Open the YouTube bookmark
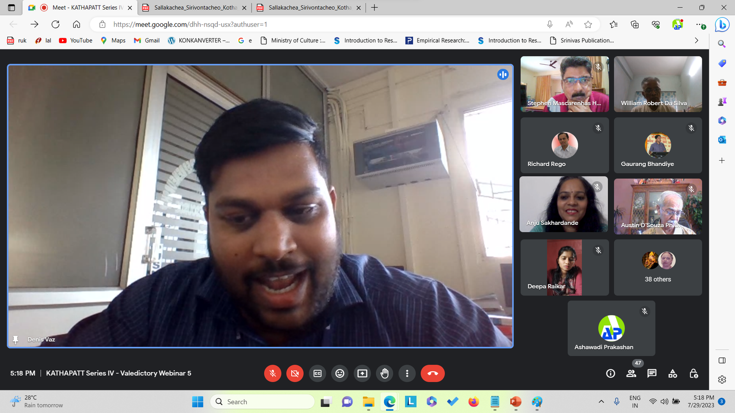Screen dimensions: 735x413 pos(76,40)
